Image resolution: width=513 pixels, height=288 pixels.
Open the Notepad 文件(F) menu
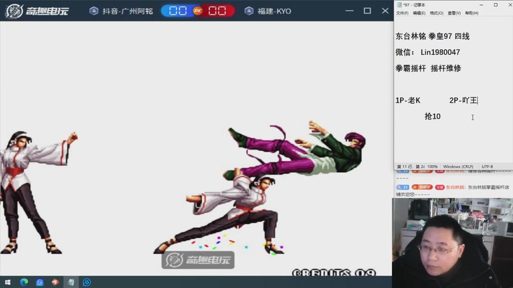pyautogui.click(x=402, y=13)
